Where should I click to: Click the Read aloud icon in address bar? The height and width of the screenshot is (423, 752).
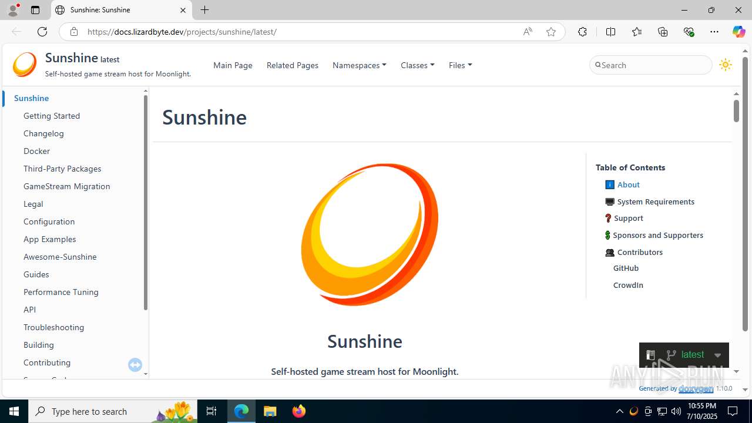click(528, 32)
